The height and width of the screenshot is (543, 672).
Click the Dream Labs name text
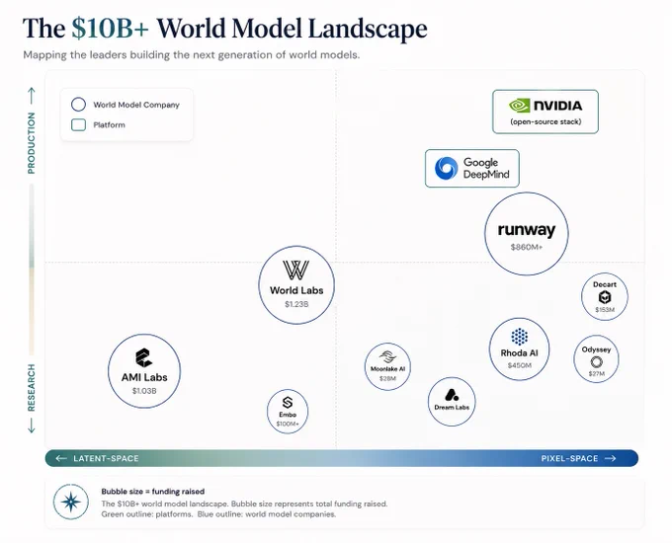(x=452, y=407)
